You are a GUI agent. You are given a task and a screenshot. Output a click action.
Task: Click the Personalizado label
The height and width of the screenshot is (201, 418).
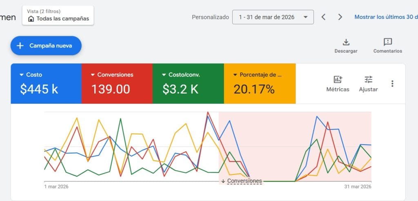(210, 17)
